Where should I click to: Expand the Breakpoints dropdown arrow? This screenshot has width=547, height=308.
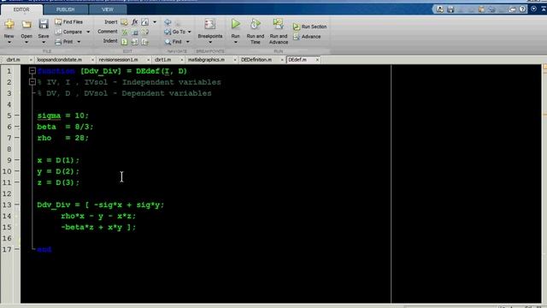coord(210,43)
